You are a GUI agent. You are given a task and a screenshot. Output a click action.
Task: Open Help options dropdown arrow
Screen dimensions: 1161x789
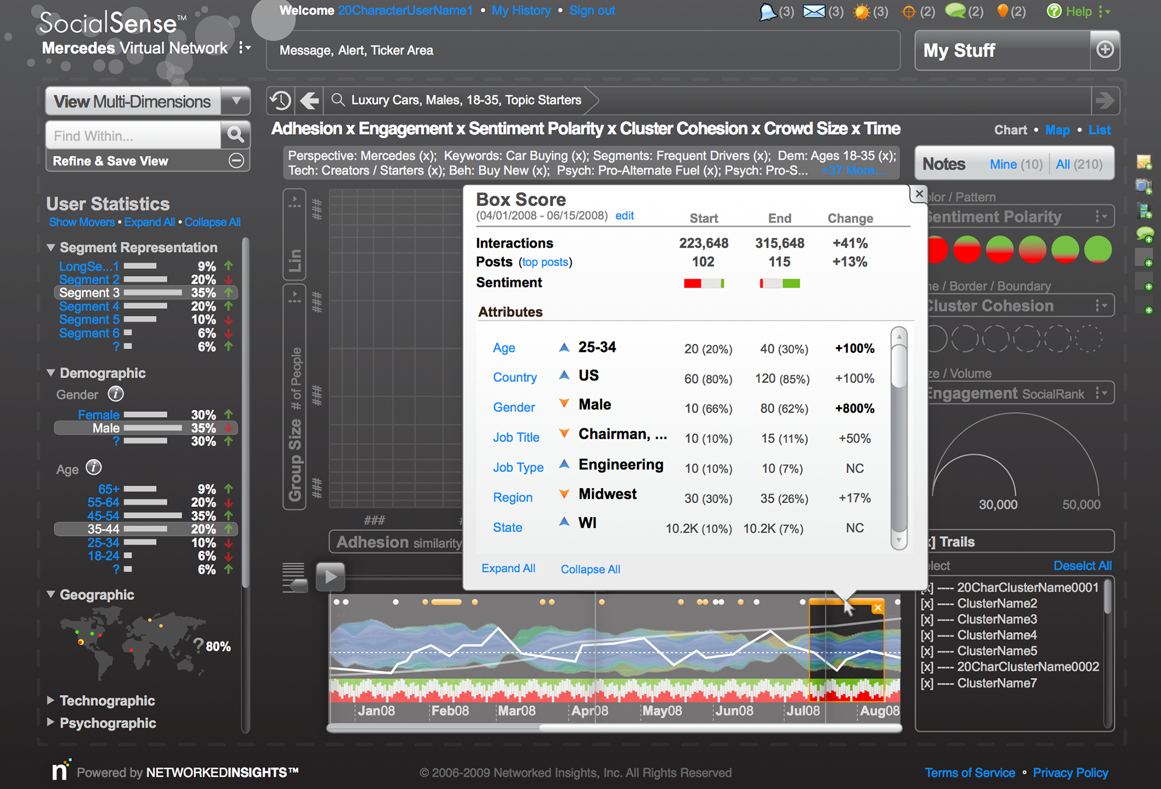coord(1104,11)
